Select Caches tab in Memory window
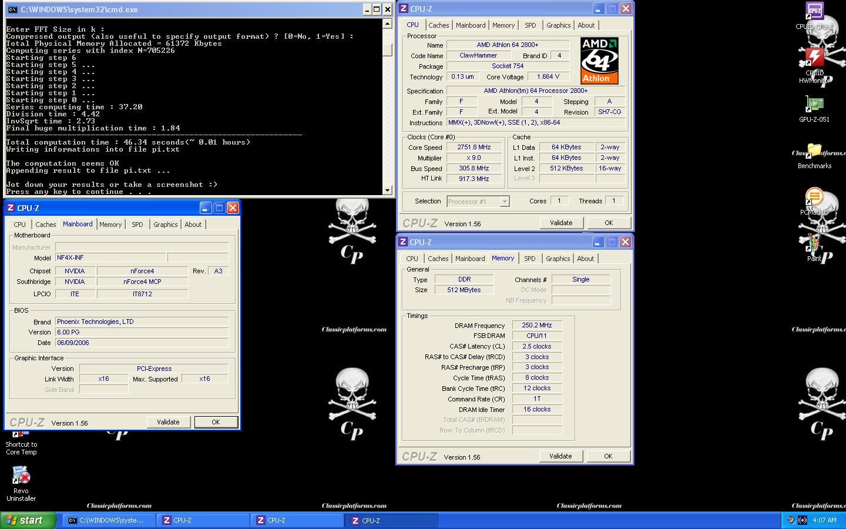Image resolution: width=846 pixels, height=529 pixels. [x=438, y=259]
